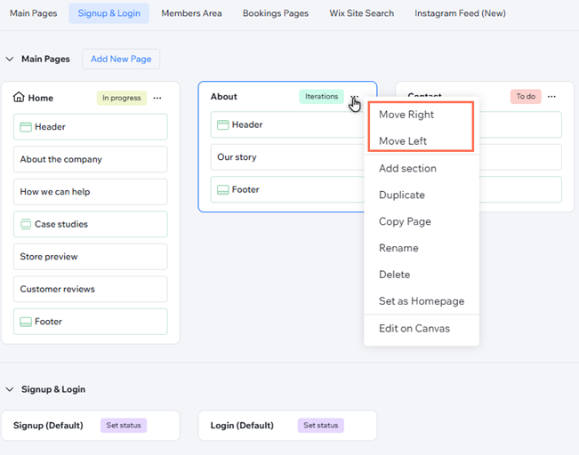Pick Rename in the page menu
579x455 pixels.
422,248
